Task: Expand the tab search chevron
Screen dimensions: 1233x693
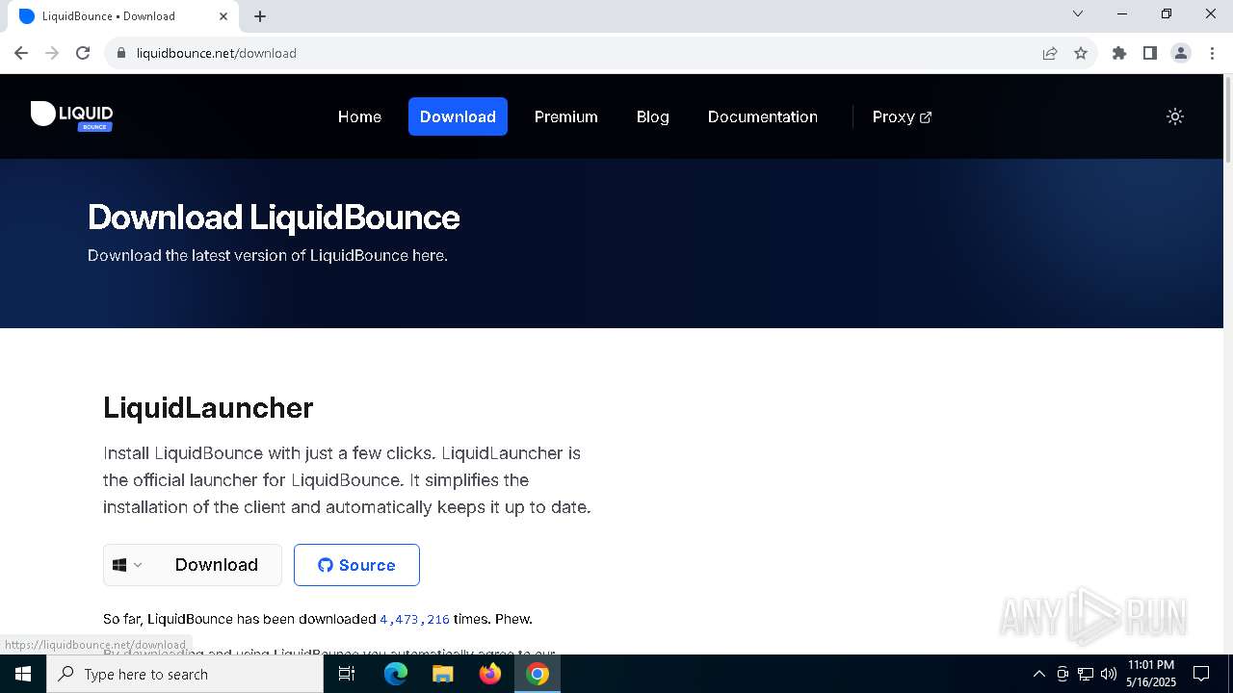Action: coord(1078,14)
